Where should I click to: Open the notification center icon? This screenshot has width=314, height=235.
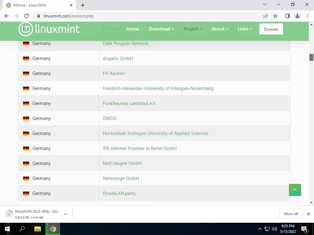pos(304,229)
